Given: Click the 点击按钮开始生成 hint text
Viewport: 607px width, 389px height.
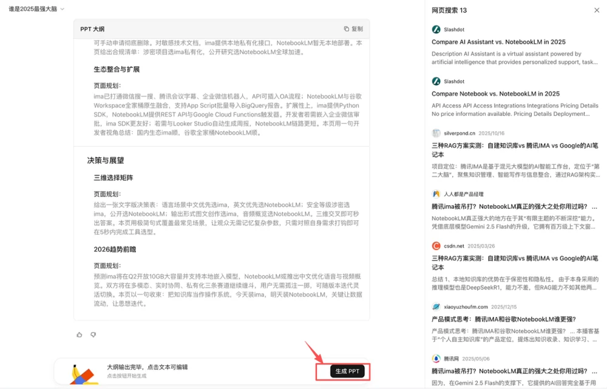Looking at the screenshot, I should (127, 376).
